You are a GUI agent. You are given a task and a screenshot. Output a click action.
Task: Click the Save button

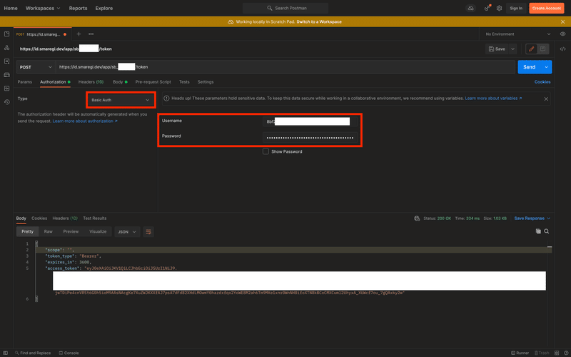[x=497, y=49]
